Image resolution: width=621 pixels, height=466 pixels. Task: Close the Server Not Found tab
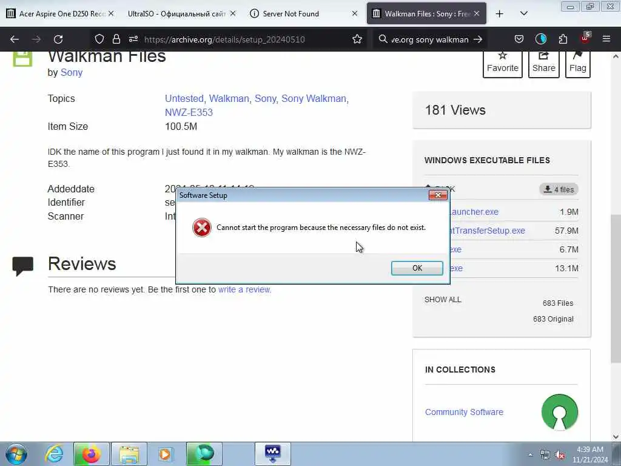(x=354, y=14)
